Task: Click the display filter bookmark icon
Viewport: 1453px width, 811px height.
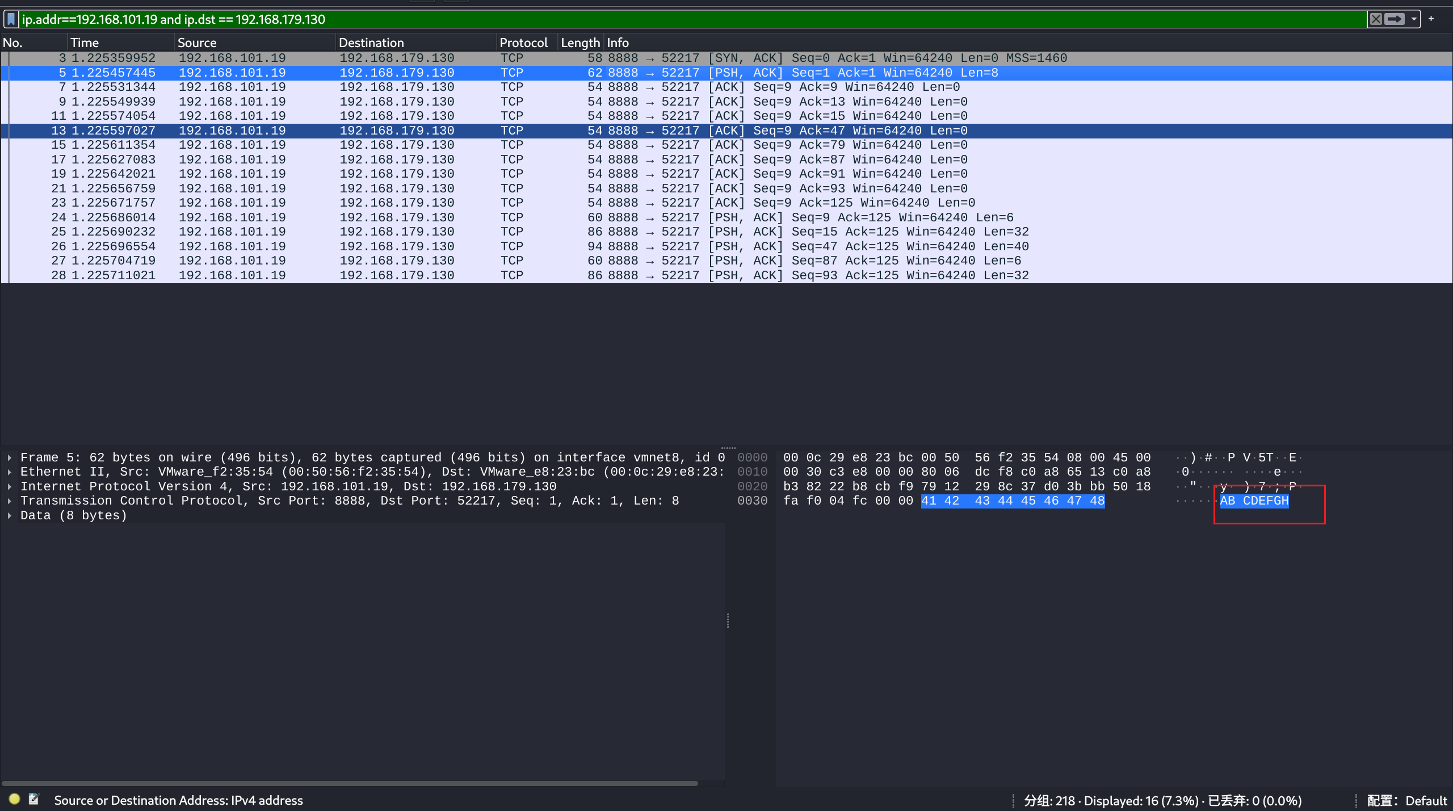Action: pos(11,19)
